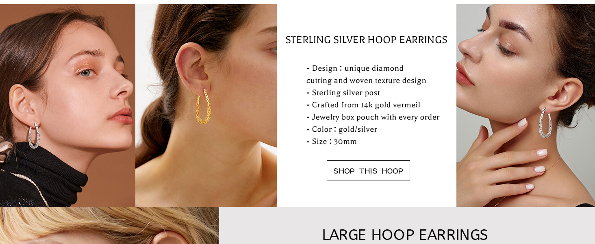Image resolution: width=595 pixels, height=244 pixels.
Task: Click the silver hoop earring on the turtleneck model
Action: click(34, 135)
